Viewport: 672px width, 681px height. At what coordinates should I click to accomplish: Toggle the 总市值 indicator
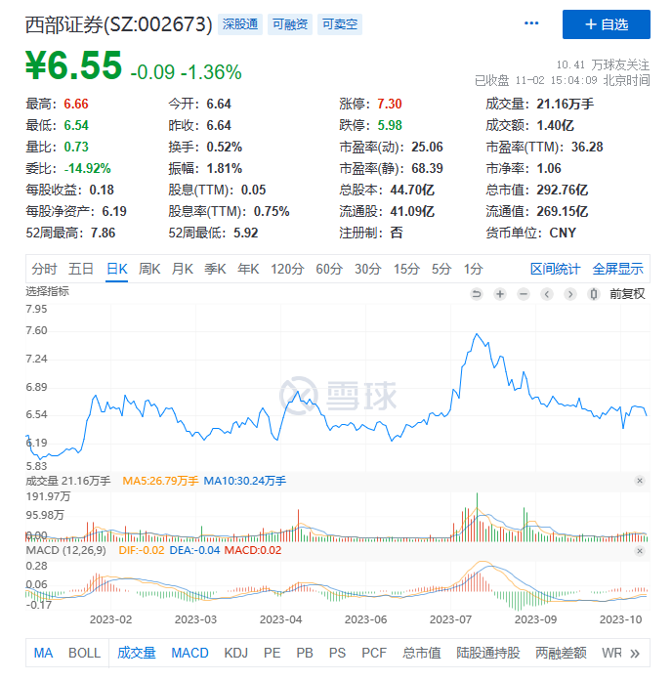[x=422, y=653]
